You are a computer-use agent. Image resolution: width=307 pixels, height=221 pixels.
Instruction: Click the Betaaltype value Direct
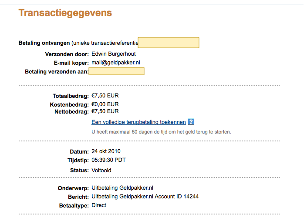click(99, 205)
